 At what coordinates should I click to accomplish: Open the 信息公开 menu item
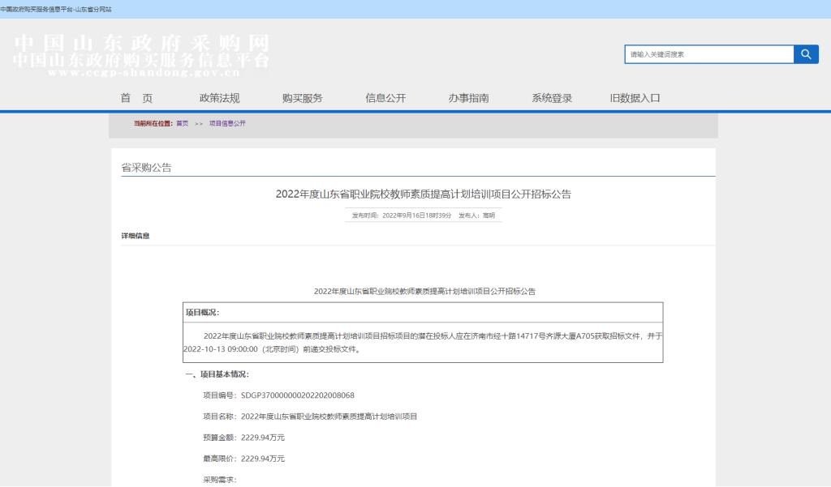click(385, 98)
